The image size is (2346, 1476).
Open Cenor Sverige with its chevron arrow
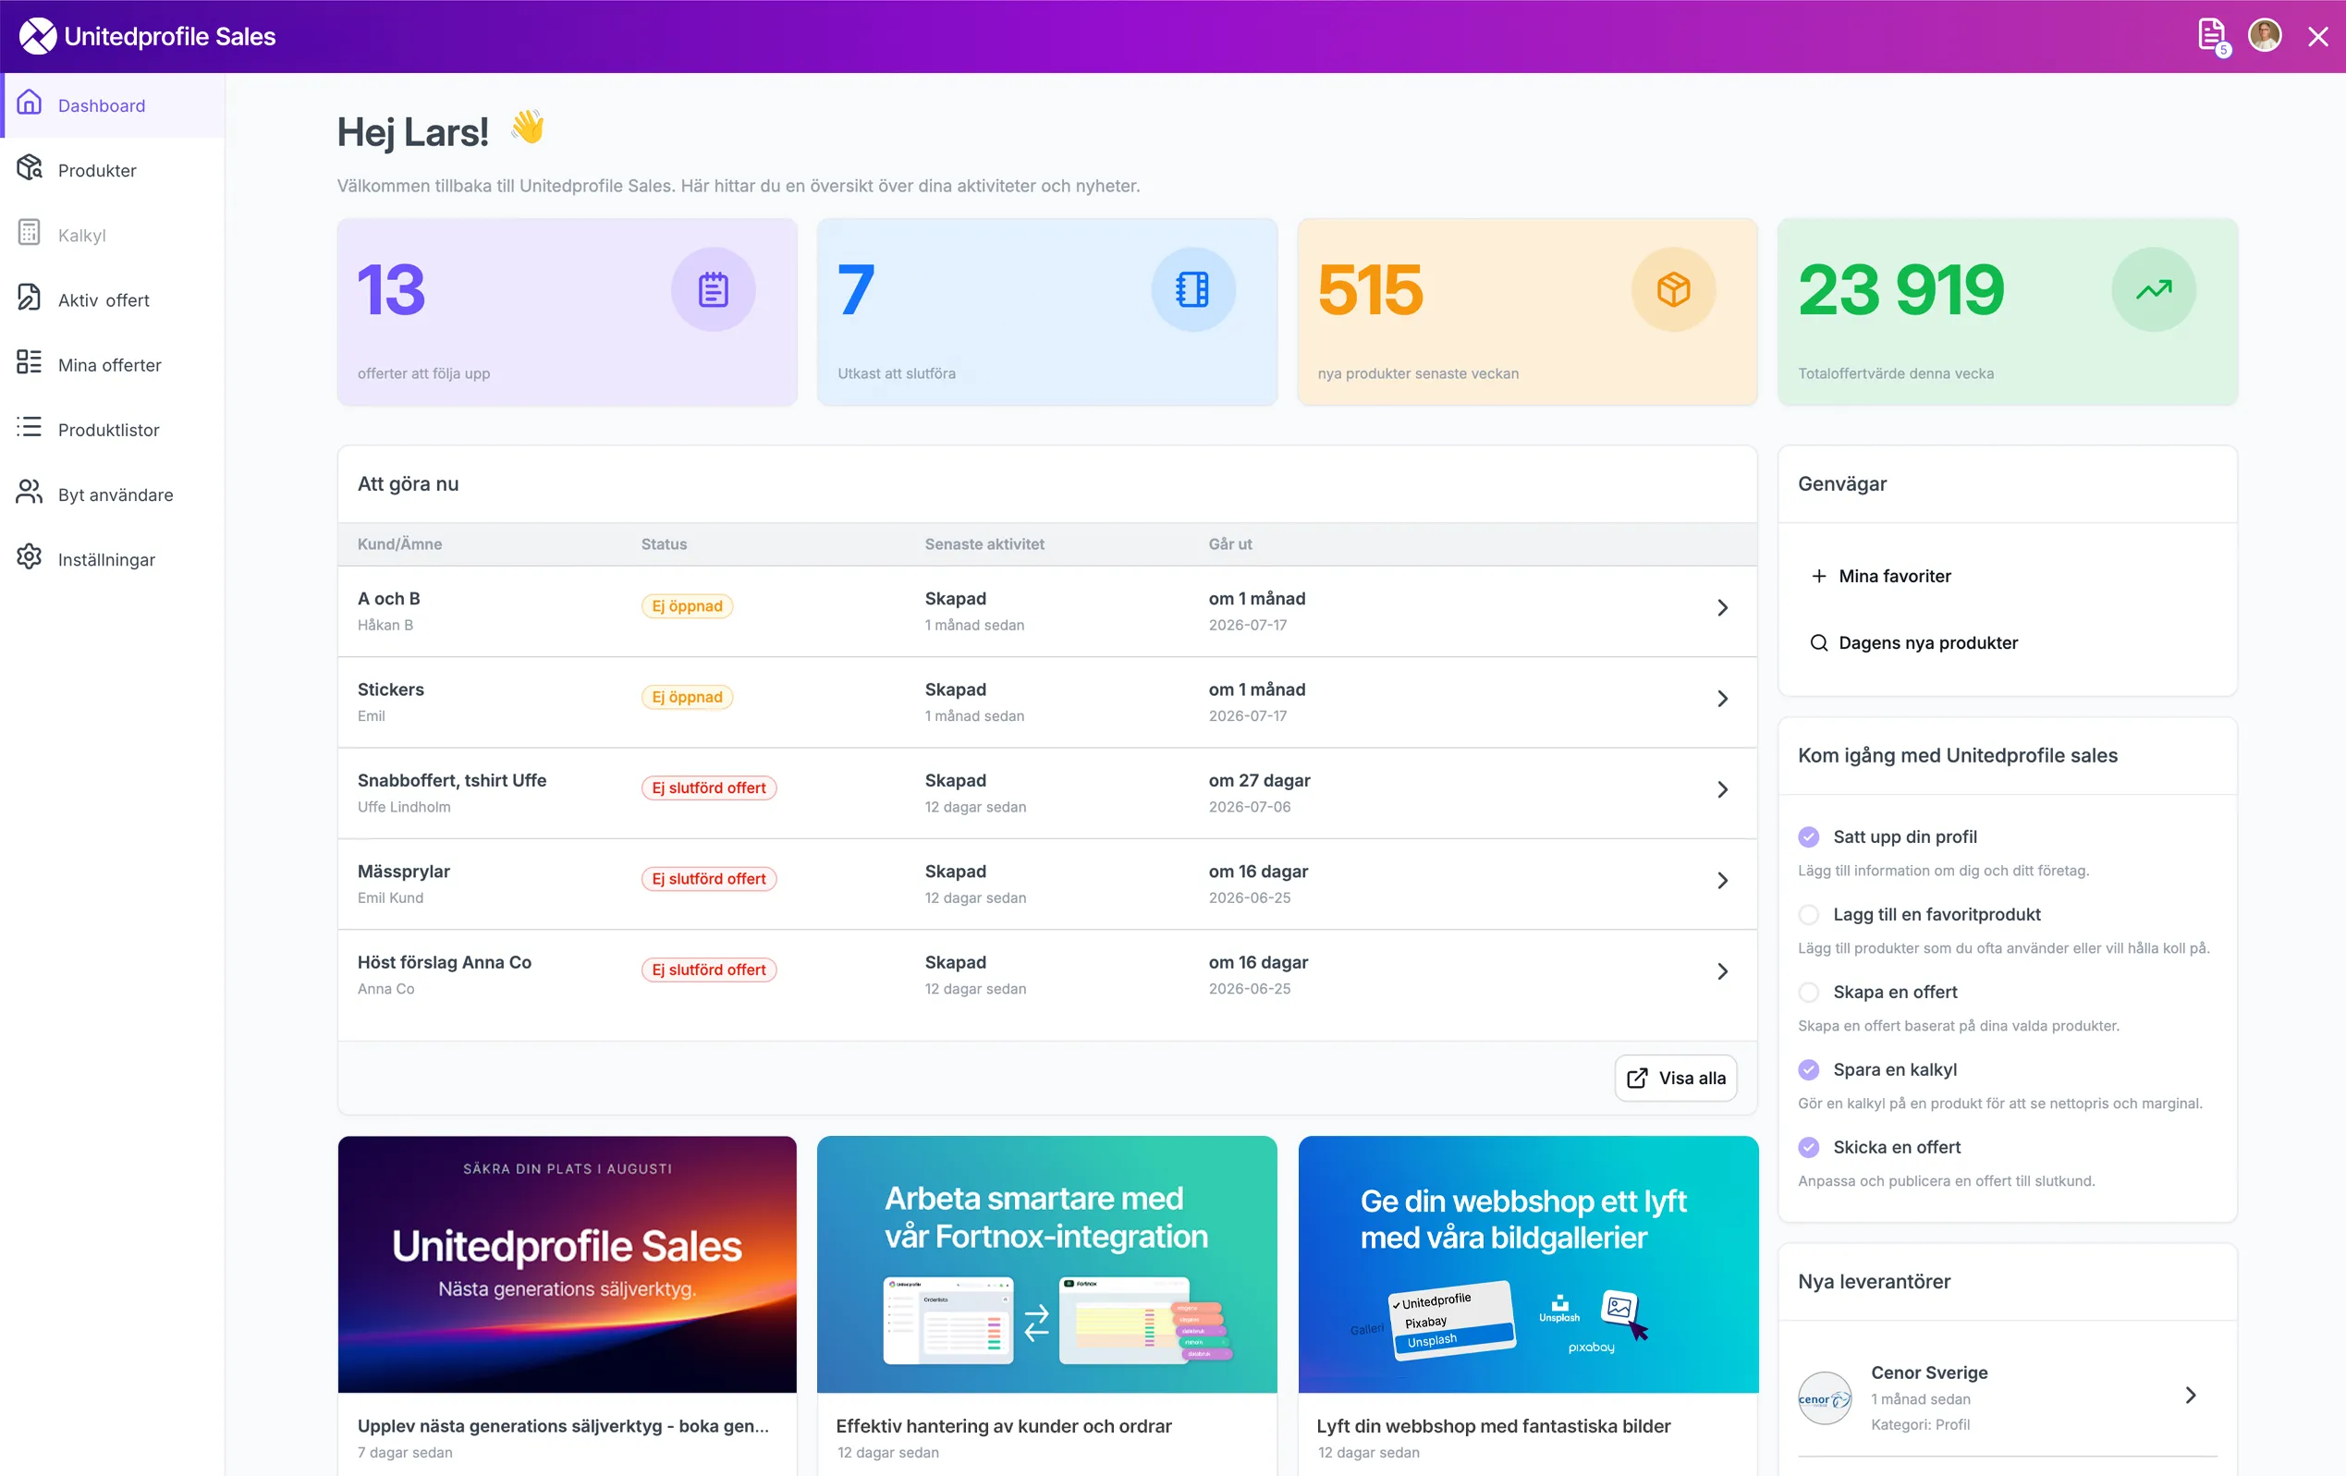[2191, 1396]
